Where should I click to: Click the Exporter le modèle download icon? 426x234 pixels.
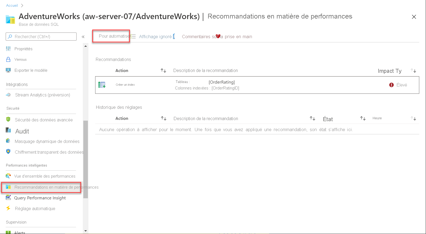(x=8, y=70)
